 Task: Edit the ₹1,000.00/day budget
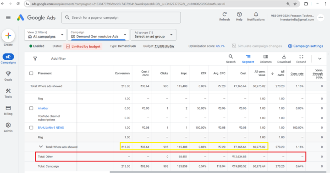click(x=165, y=46)
